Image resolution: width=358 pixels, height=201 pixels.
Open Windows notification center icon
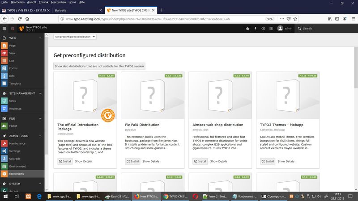click(350, 196)
